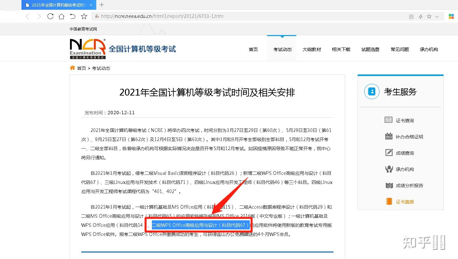Click the undo/restore closed page icon
Screen dimensions: 458x259
(73, 16)
